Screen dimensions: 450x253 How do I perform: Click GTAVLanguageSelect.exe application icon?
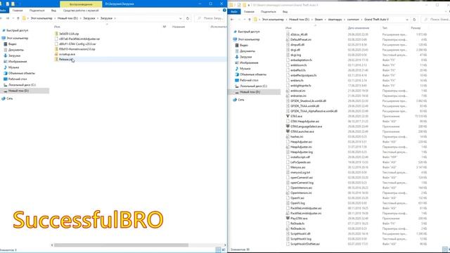[288, 126]
